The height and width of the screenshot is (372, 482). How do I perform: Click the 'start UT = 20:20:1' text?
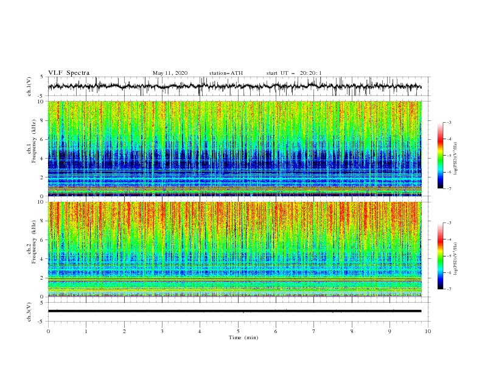pyautogui.click(x=294, y=73)
